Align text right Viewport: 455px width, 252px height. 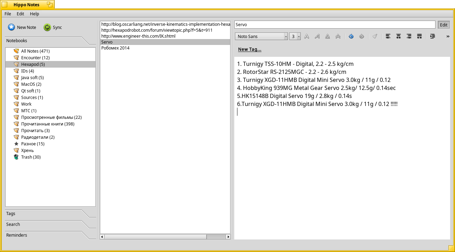(409, 36)
